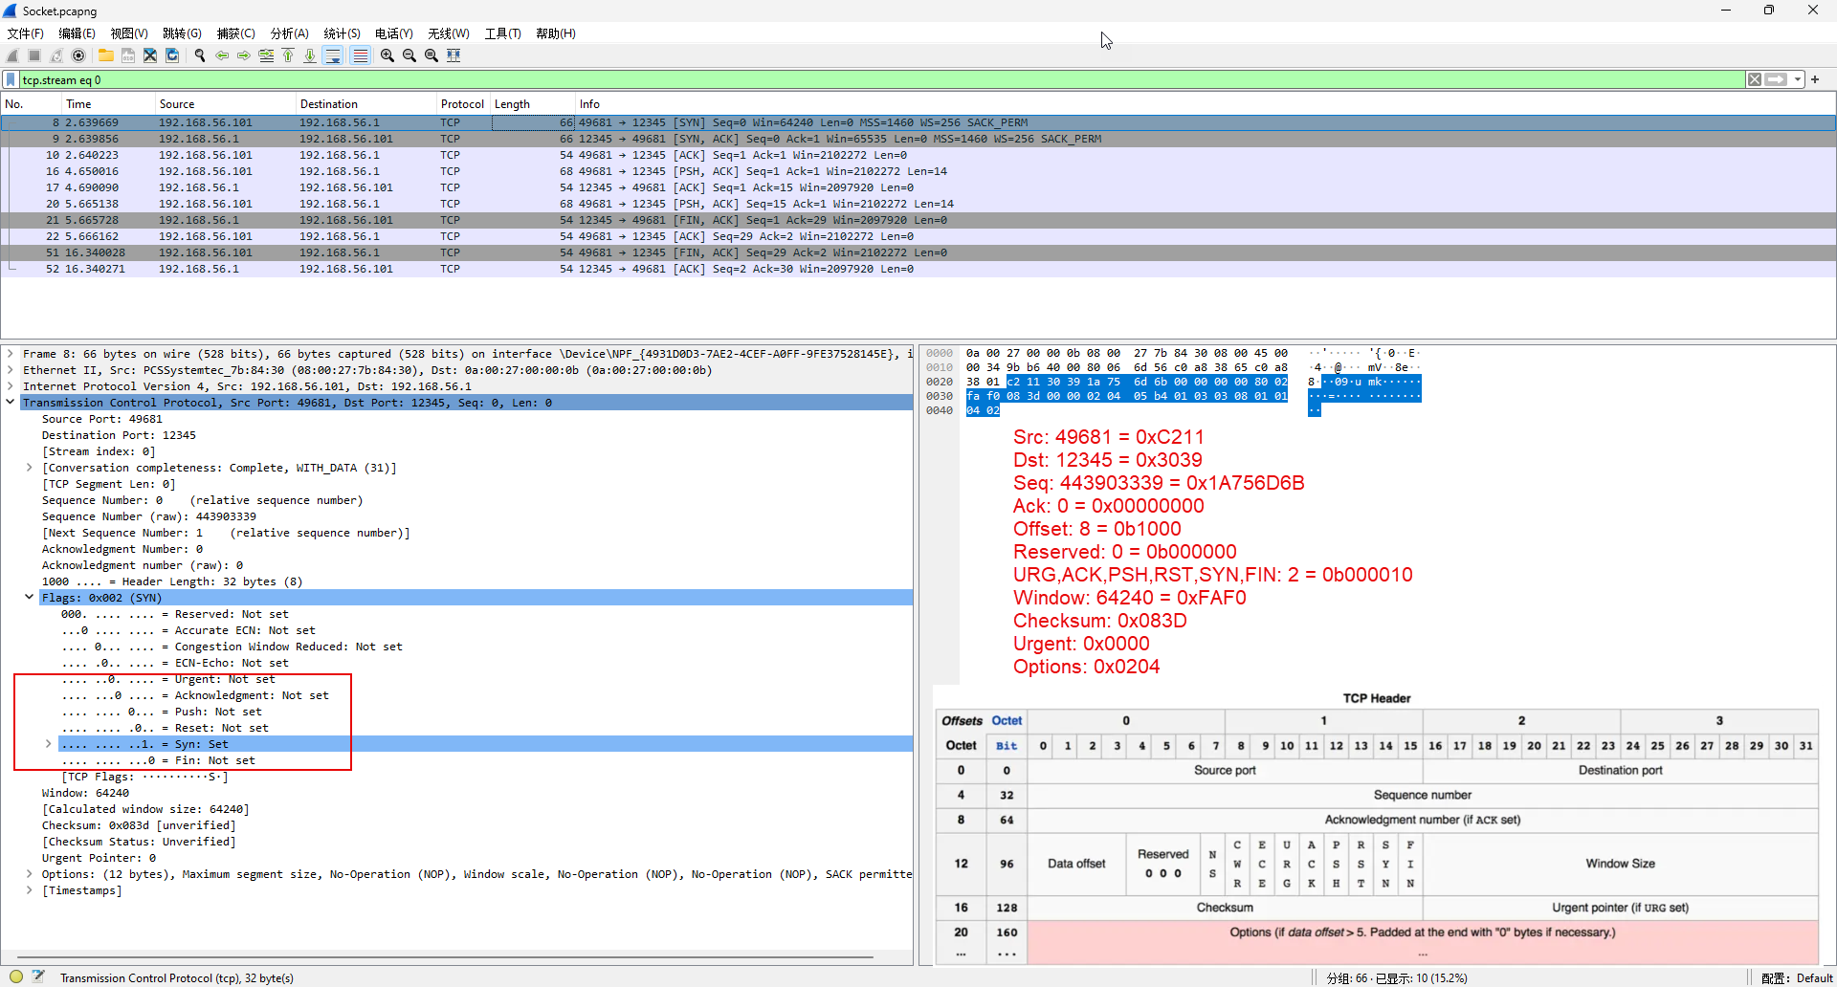The width and height of the screenshot is (1837, 987).
Task: Reset zoom to normal size icon
Action: pyautogui.click(x=432, y=55)
